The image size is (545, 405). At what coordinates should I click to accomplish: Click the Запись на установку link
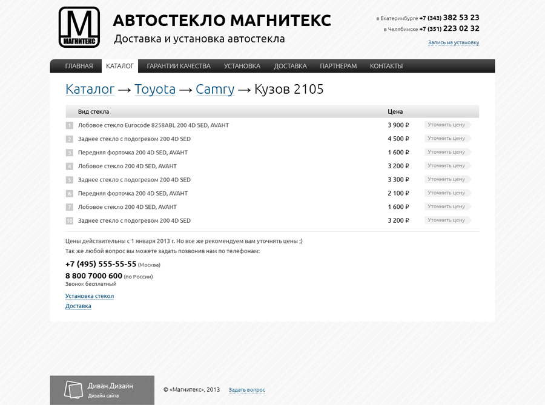tap(454, 42)
